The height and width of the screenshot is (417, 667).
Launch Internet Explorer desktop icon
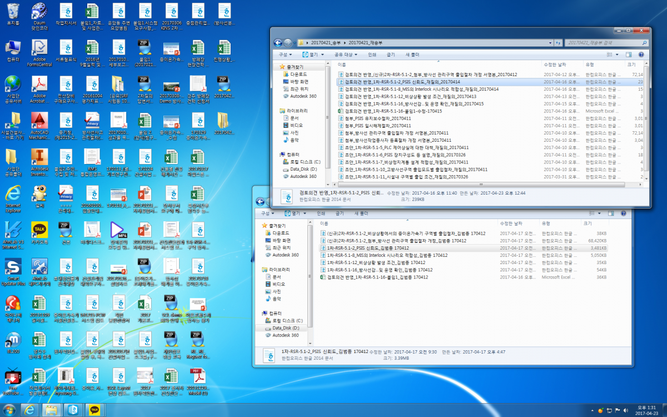(x=13, y=199)
